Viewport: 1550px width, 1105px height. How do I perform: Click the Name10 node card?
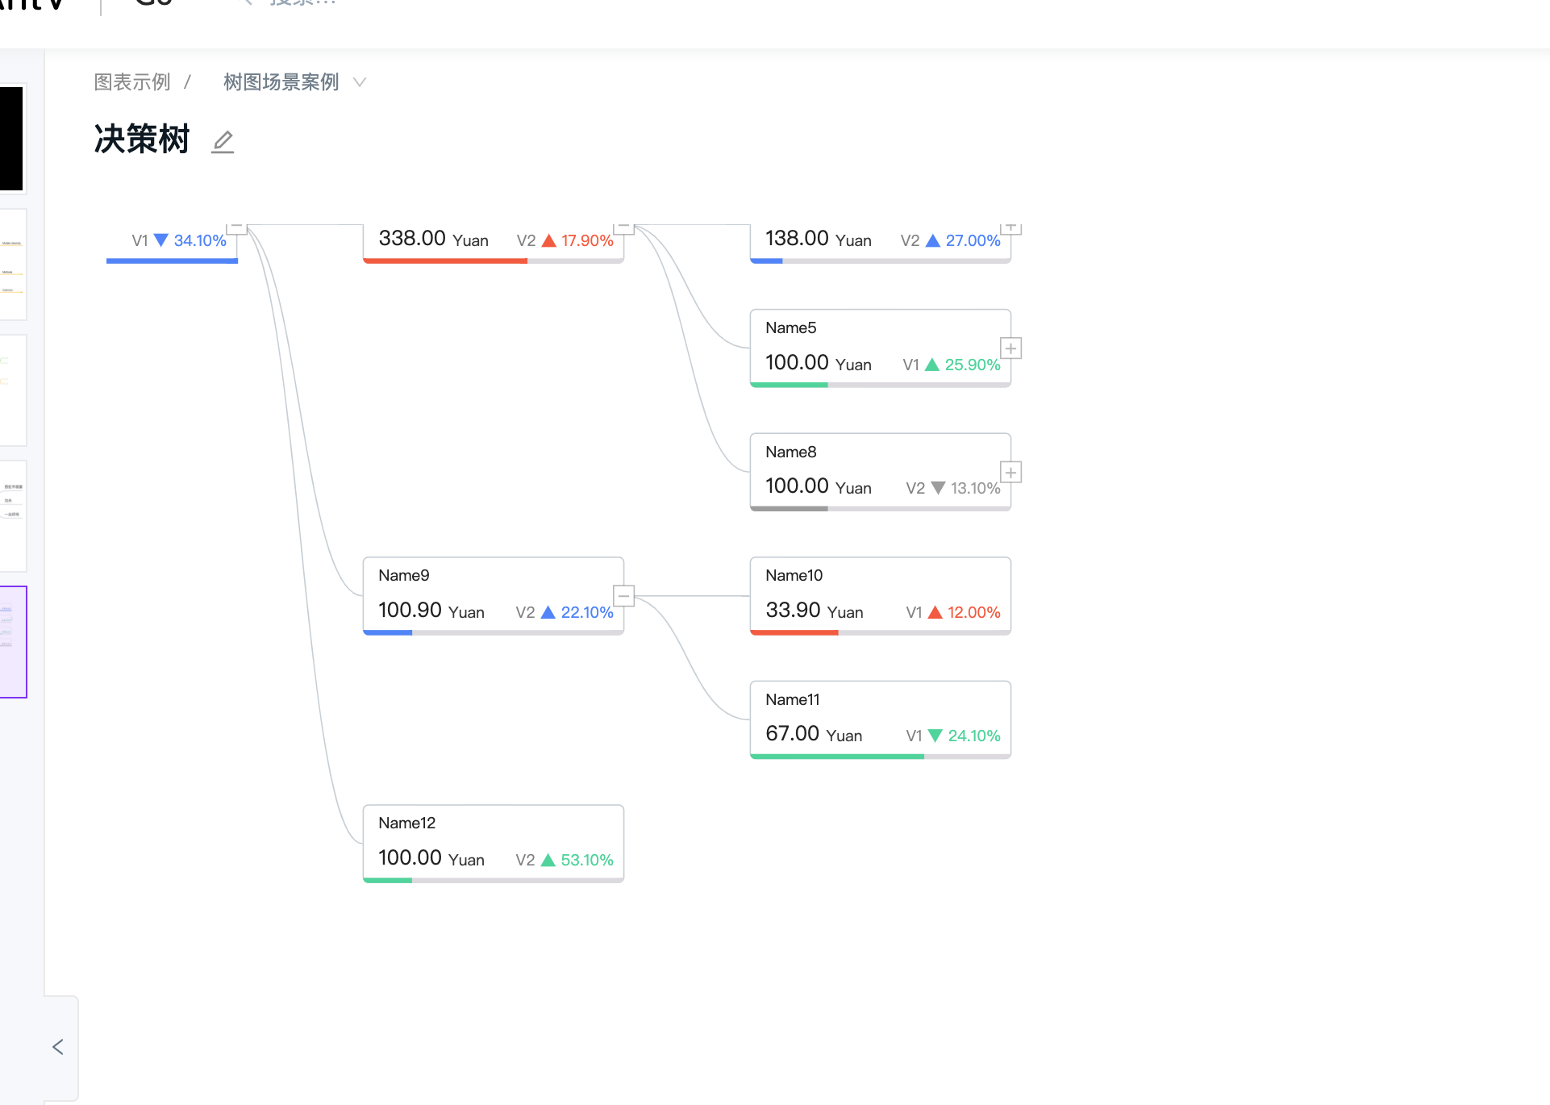click(879, 595)
